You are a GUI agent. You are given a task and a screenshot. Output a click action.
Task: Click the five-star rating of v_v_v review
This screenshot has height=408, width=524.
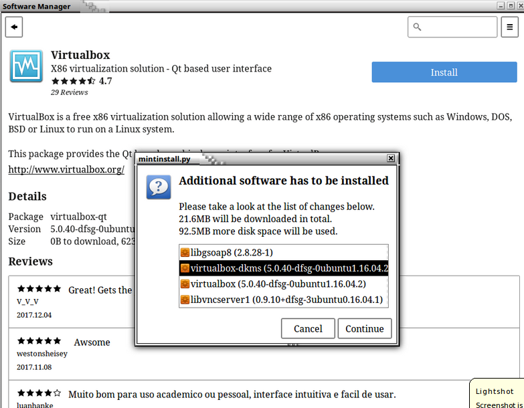coord(39,289)
